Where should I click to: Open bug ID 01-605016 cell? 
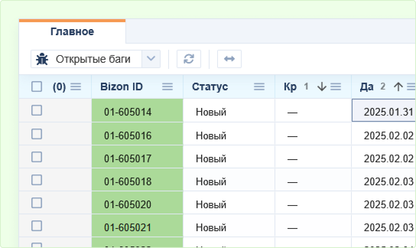(x=128, y=136)
